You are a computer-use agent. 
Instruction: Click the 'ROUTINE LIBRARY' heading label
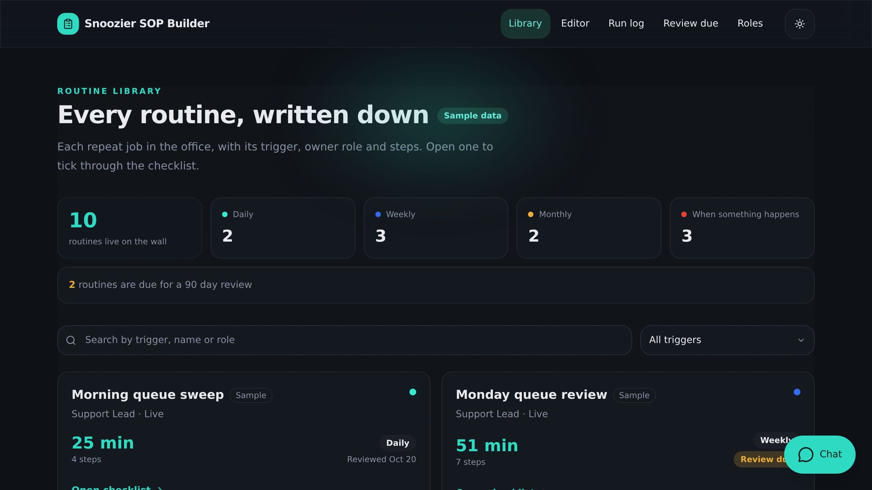click(x=109, y=91)
